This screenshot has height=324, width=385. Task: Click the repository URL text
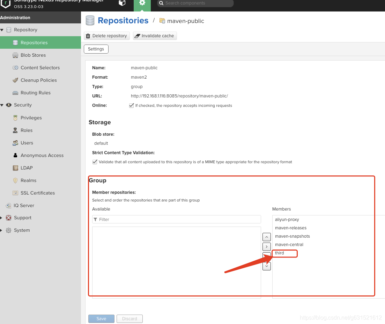(179, 96)
